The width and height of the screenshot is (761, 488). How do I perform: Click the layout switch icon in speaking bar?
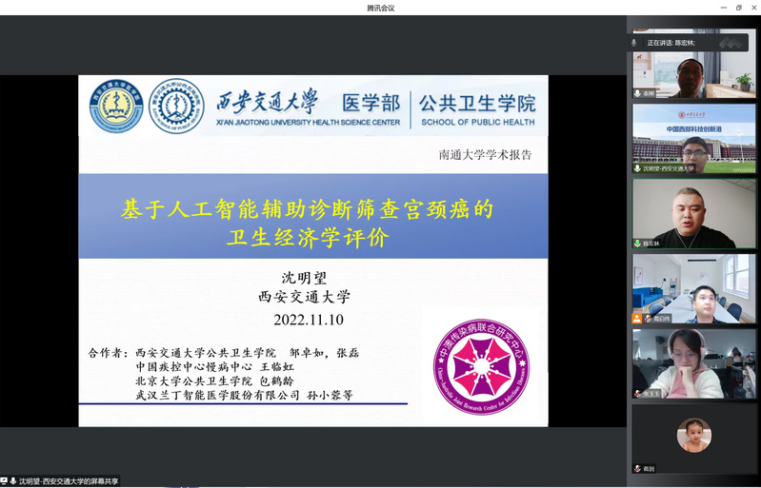pos(731,43)
